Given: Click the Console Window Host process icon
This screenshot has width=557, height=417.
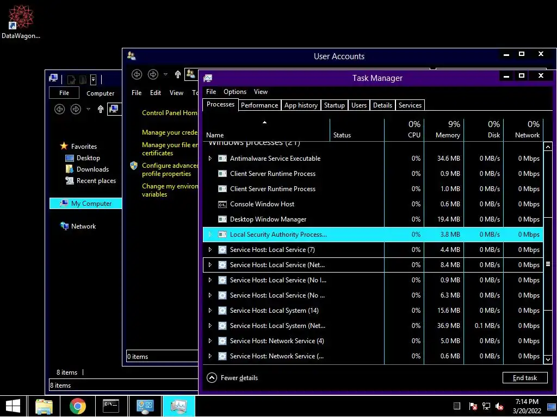Looking at the screenshot, I should point(222,204).
